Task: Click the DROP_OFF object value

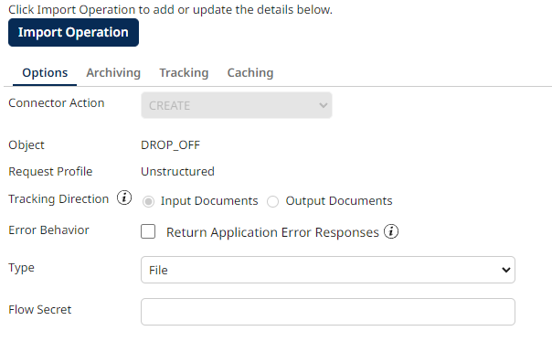Action: [170, 145]
